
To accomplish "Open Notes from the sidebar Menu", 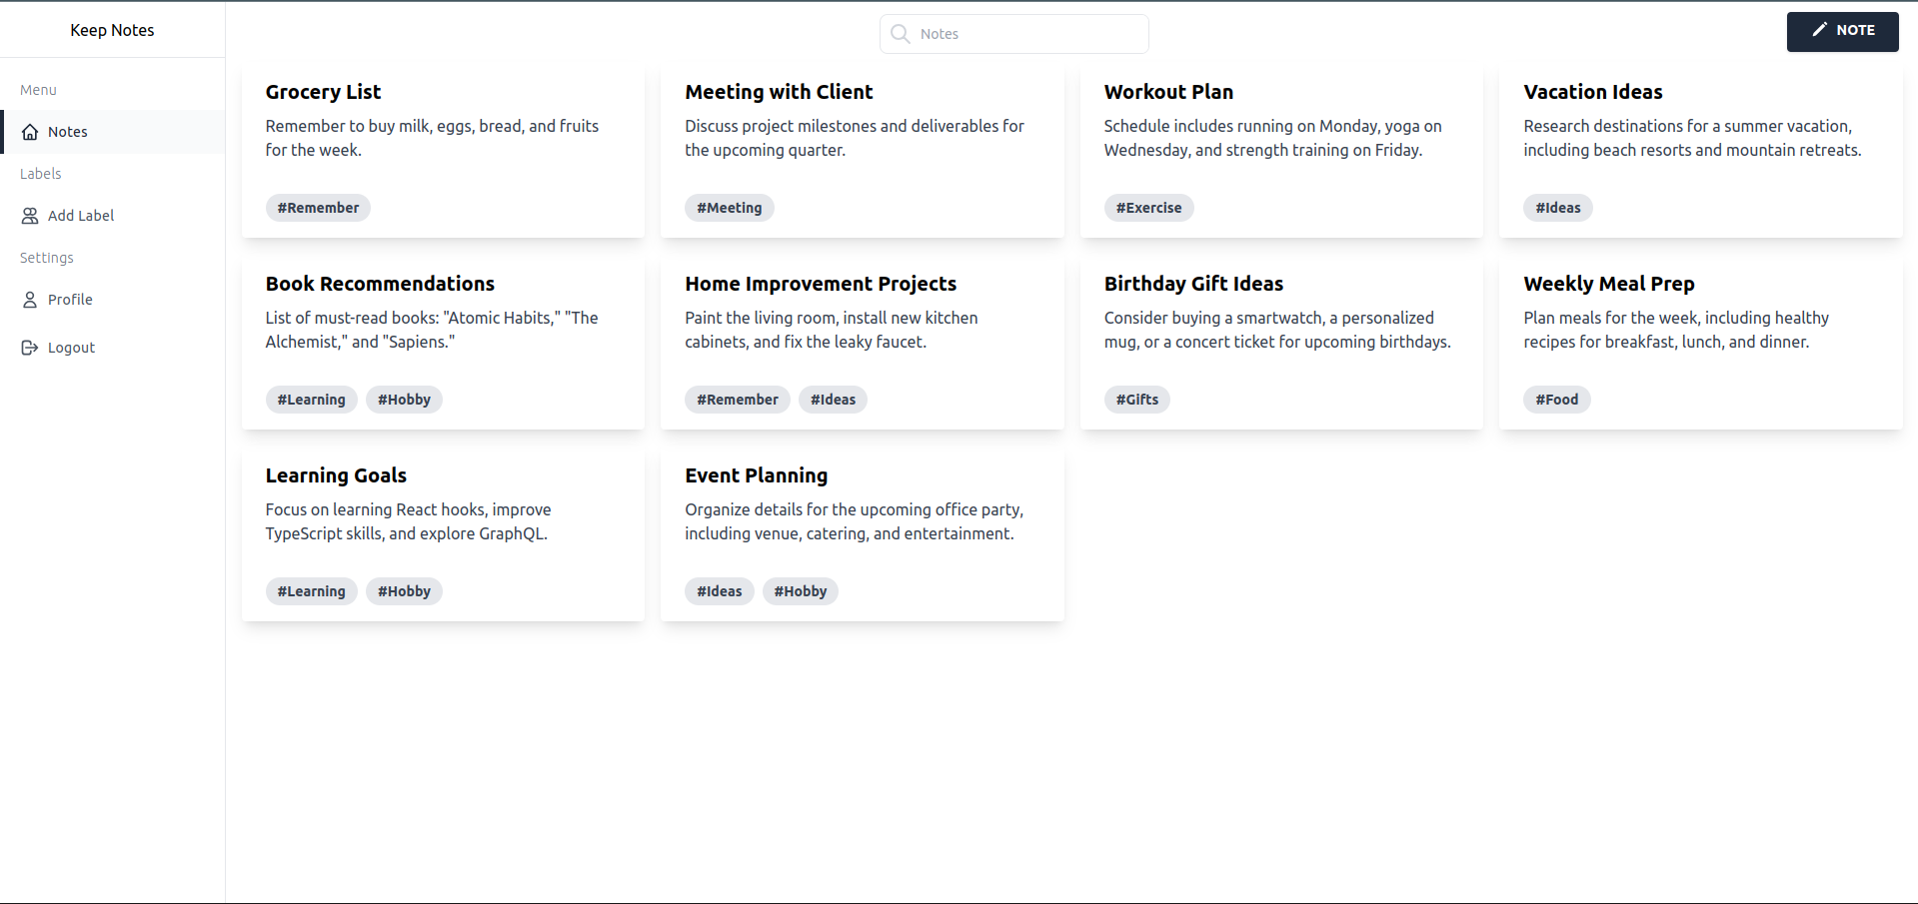I will pyautogui.click(x=69, y=131).
